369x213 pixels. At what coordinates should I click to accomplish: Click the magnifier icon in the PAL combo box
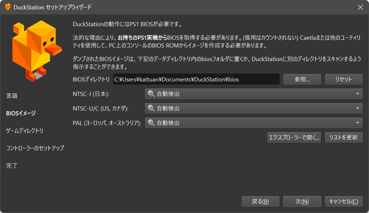[151, 122]
